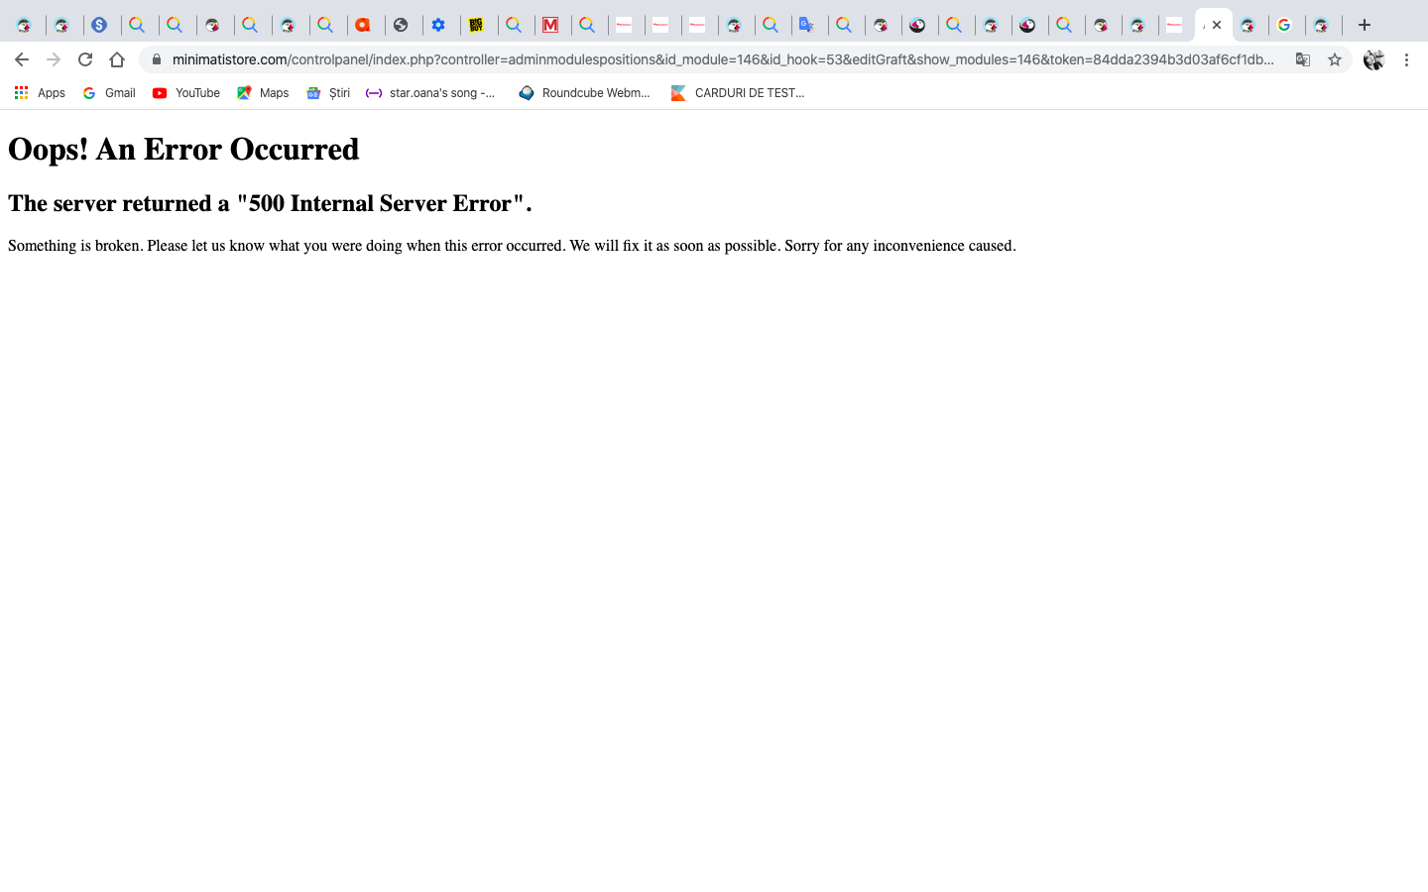
Task: Open the Gmail bookmark
Action: (x=109, y=93)
